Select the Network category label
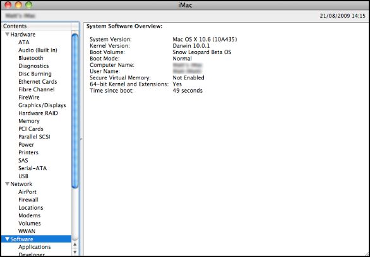 21,184
